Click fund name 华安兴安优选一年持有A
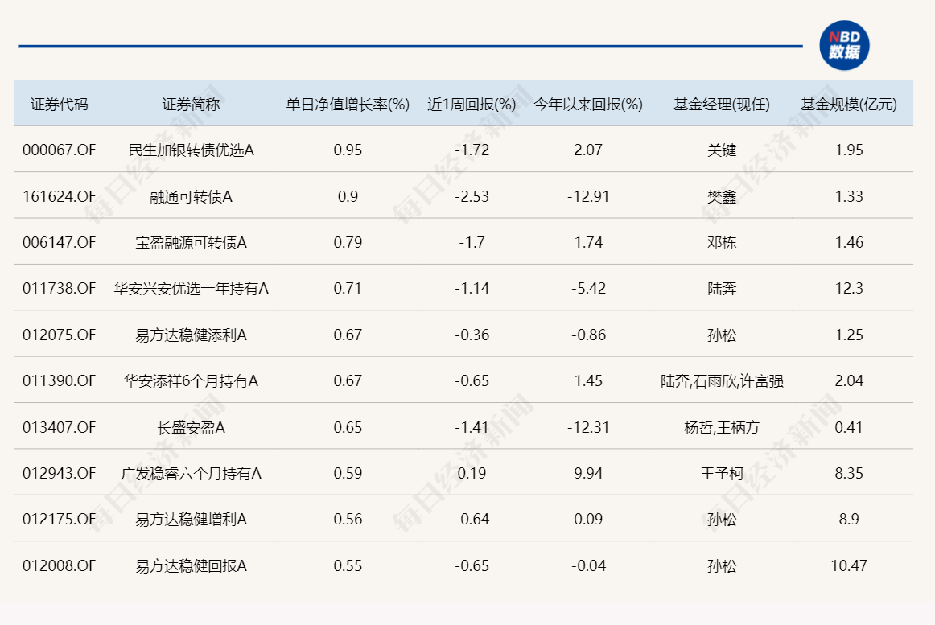This screenshot has width=935, height=625. 191,288
